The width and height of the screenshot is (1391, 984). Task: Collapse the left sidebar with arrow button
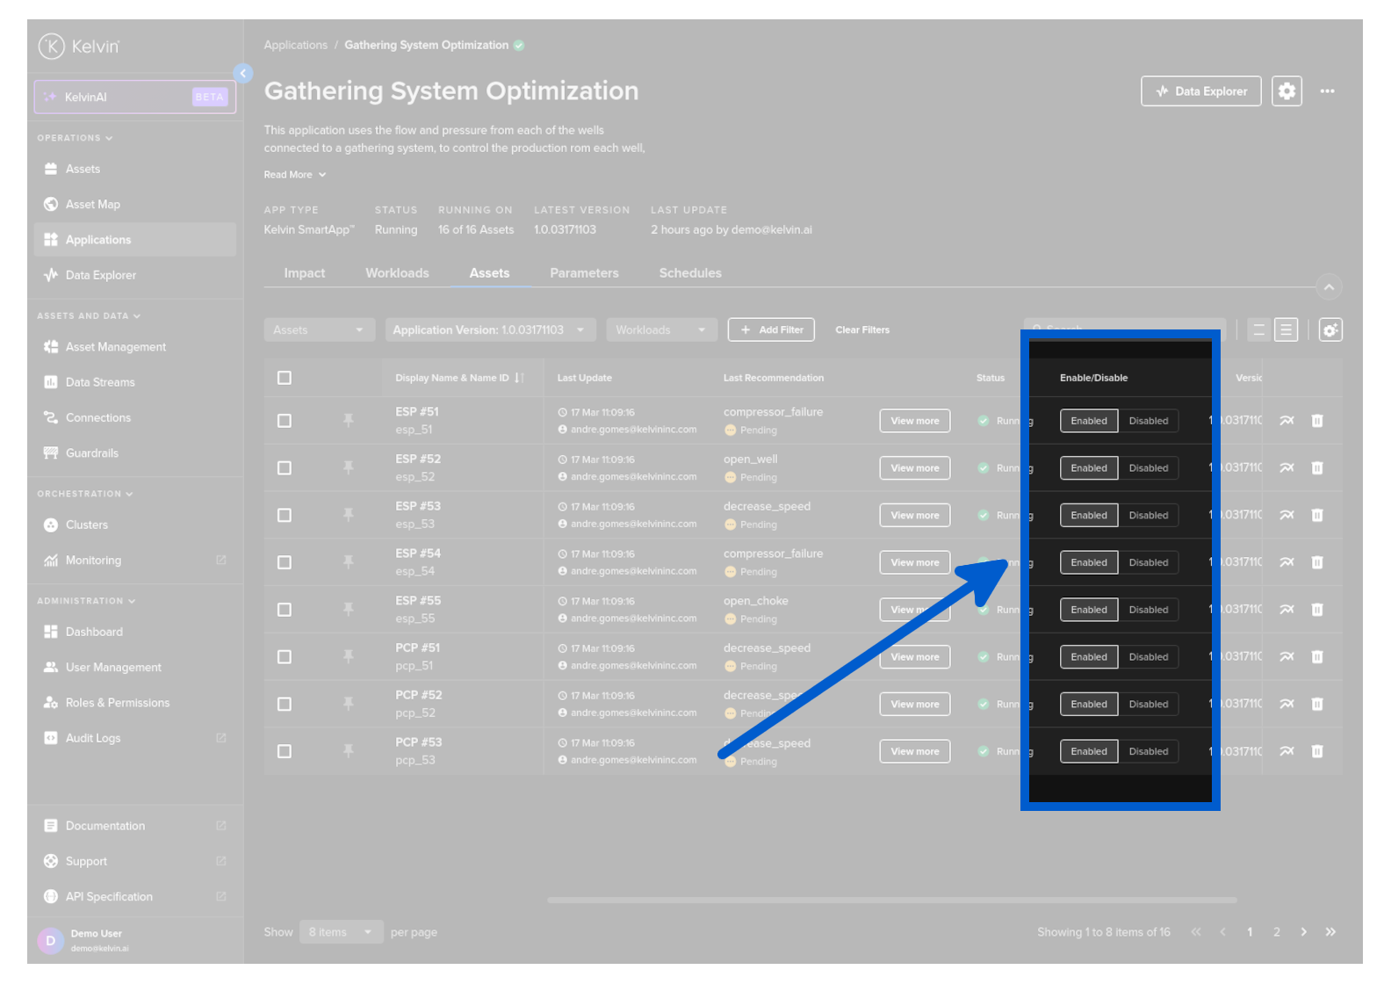pyautogui.click(x=243, y=74)
